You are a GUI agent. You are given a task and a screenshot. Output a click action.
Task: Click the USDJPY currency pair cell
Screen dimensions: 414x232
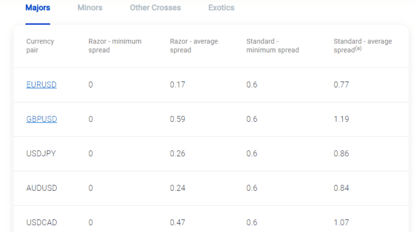[x=41, y=154]
